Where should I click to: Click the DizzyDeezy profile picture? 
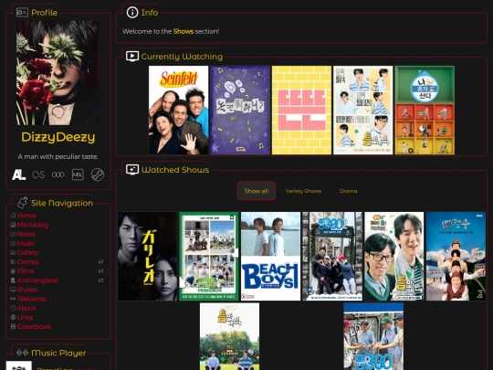[x=58, y=73]
